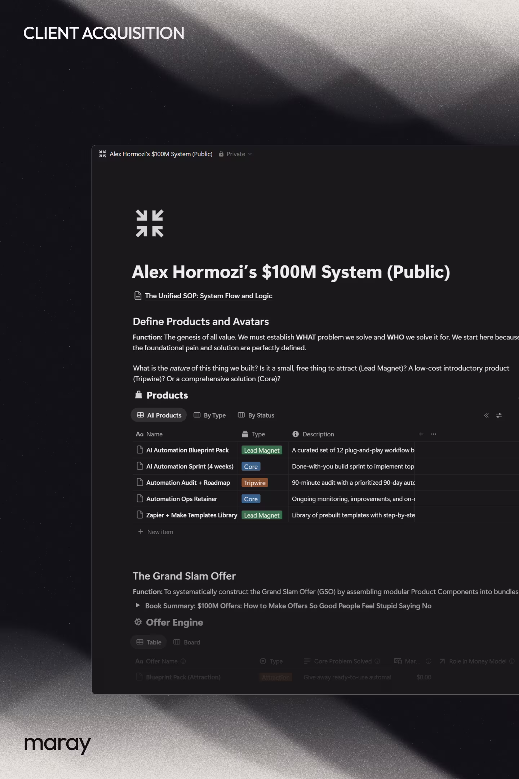Open the Private sharing dropdown
Screen dimensions: 519x779
click(235, 154)
